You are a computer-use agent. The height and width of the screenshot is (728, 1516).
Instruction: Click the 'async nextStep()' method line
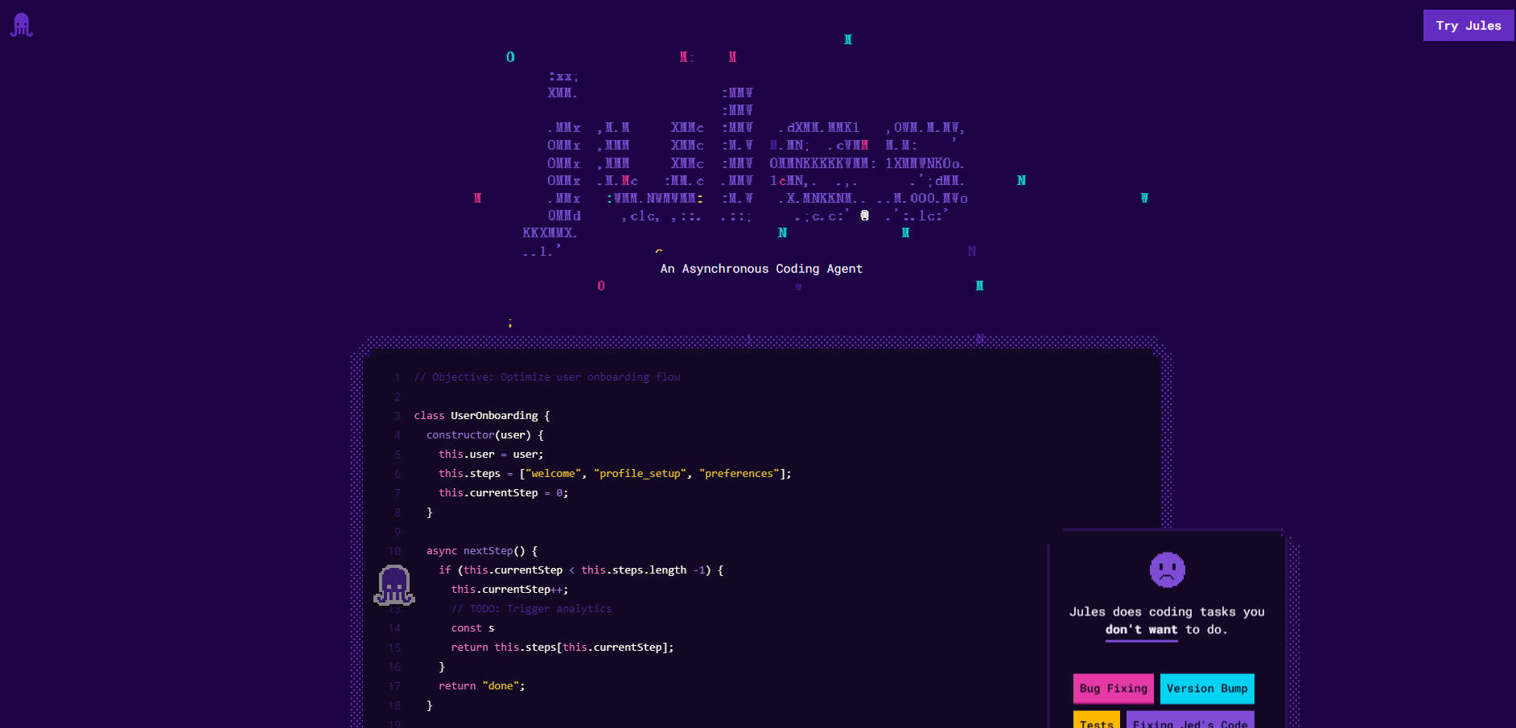[x=481, y=551]
